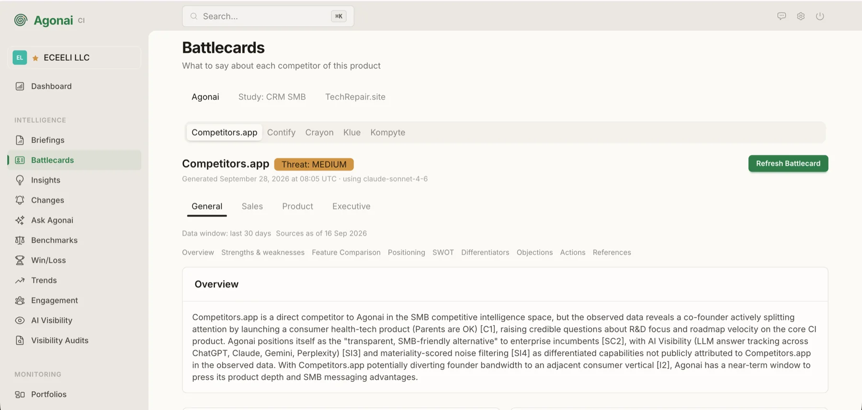The height and width of the screenshot is (410, 862).
Task: Switch to the Executive battlecard tab
Action: tap(352, 206)
